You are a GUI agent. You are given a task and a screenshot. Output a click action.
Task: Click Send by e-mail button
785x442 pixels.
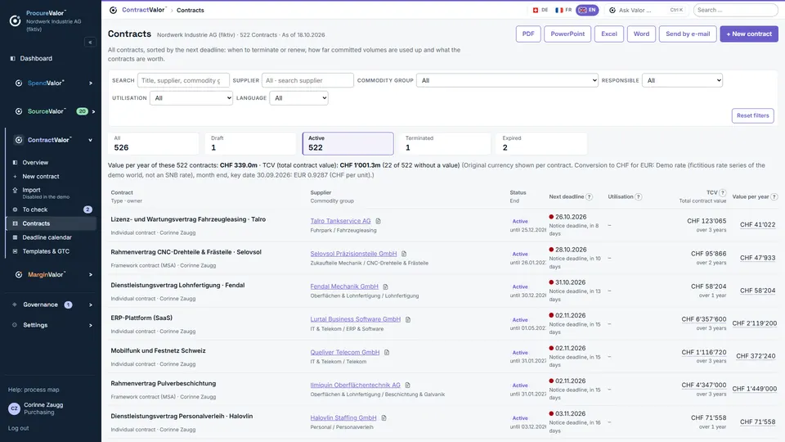coord(688,34)
